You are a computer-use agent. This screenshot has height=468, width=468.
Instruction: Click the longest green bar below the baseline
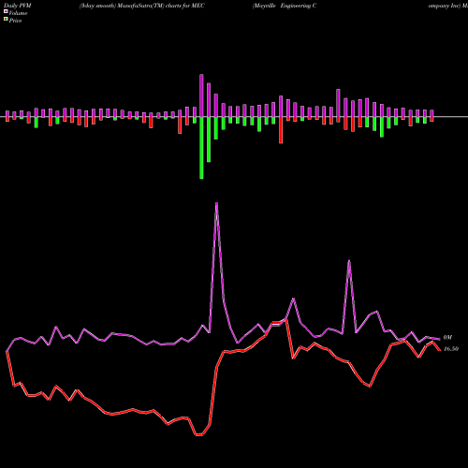[201, 148]
